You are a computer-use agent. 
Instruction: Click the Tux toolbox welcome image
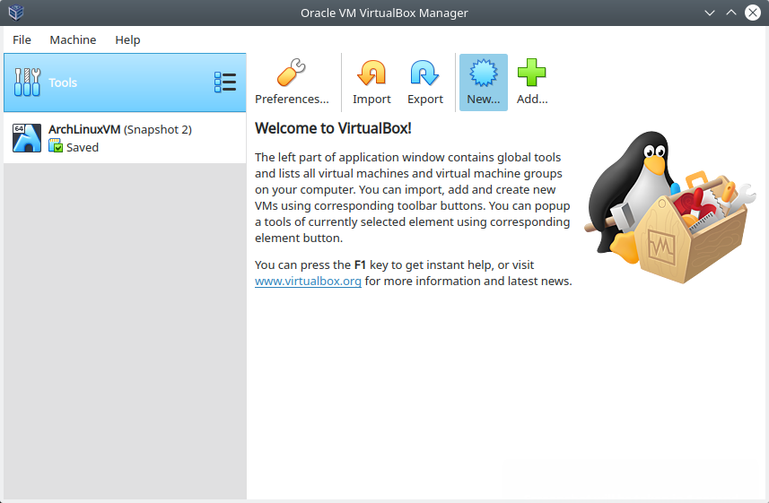click(x=670, y=206)
